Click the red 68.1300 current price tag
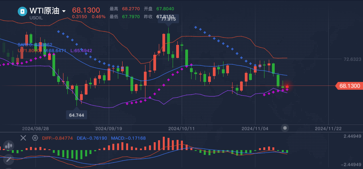 coord(349,86)
